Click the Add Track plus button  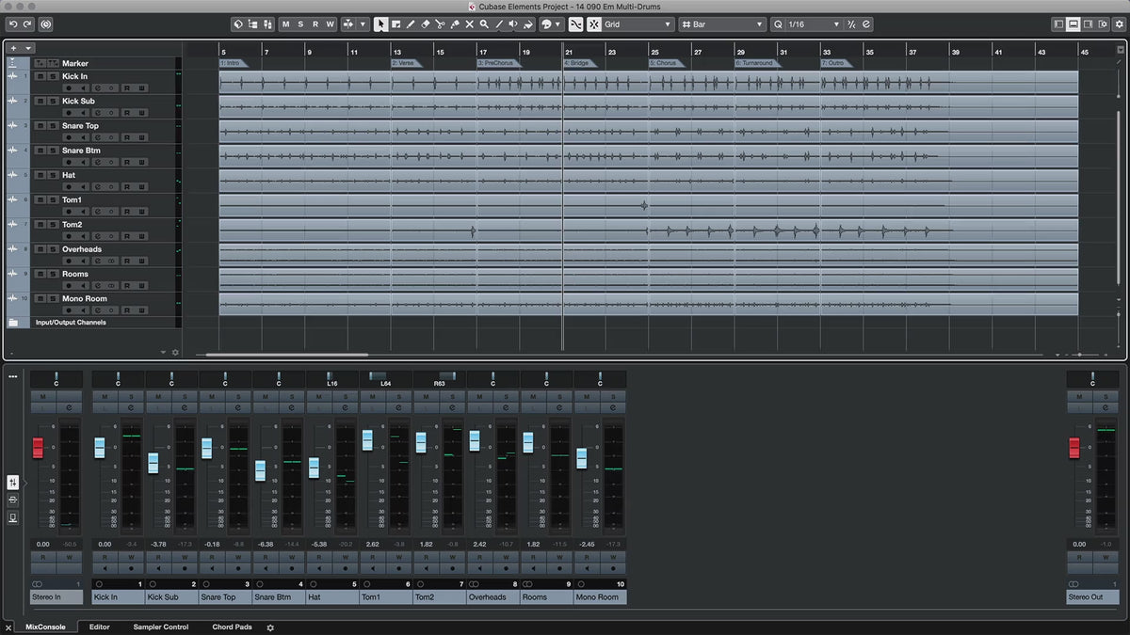click(x=14, y=47)
